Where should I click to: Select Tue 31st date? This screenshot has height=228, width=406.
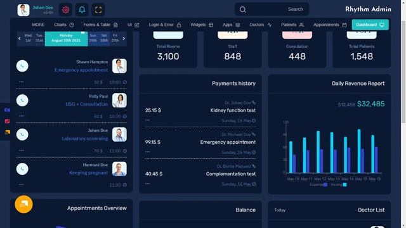(x=39, y=38)
